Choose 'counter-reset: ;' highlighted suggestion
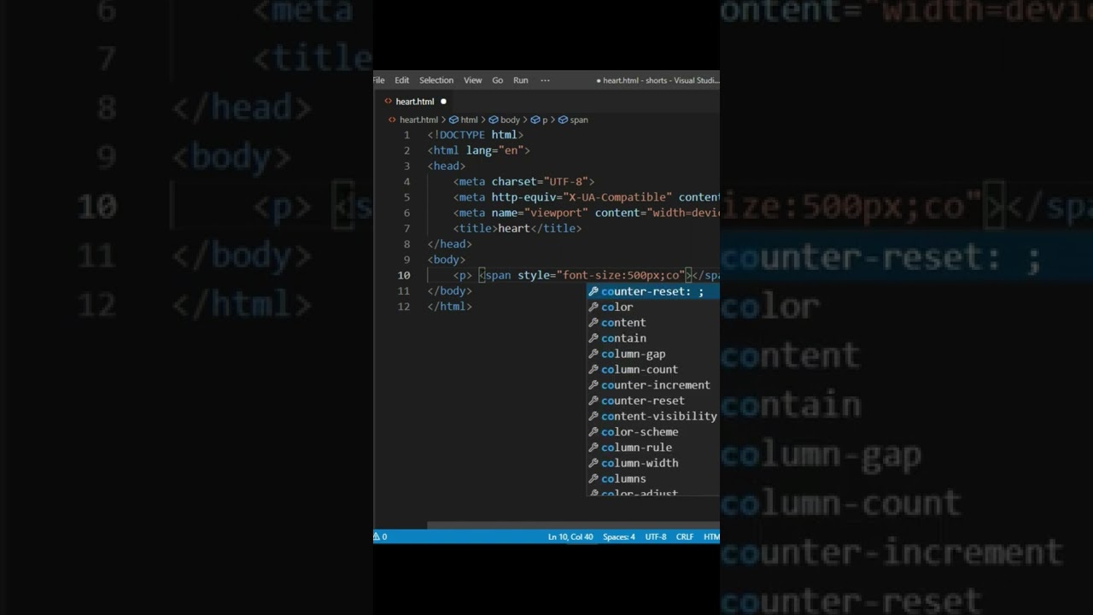Screen dimensions: 1093x615 click(x=653, y=291)
